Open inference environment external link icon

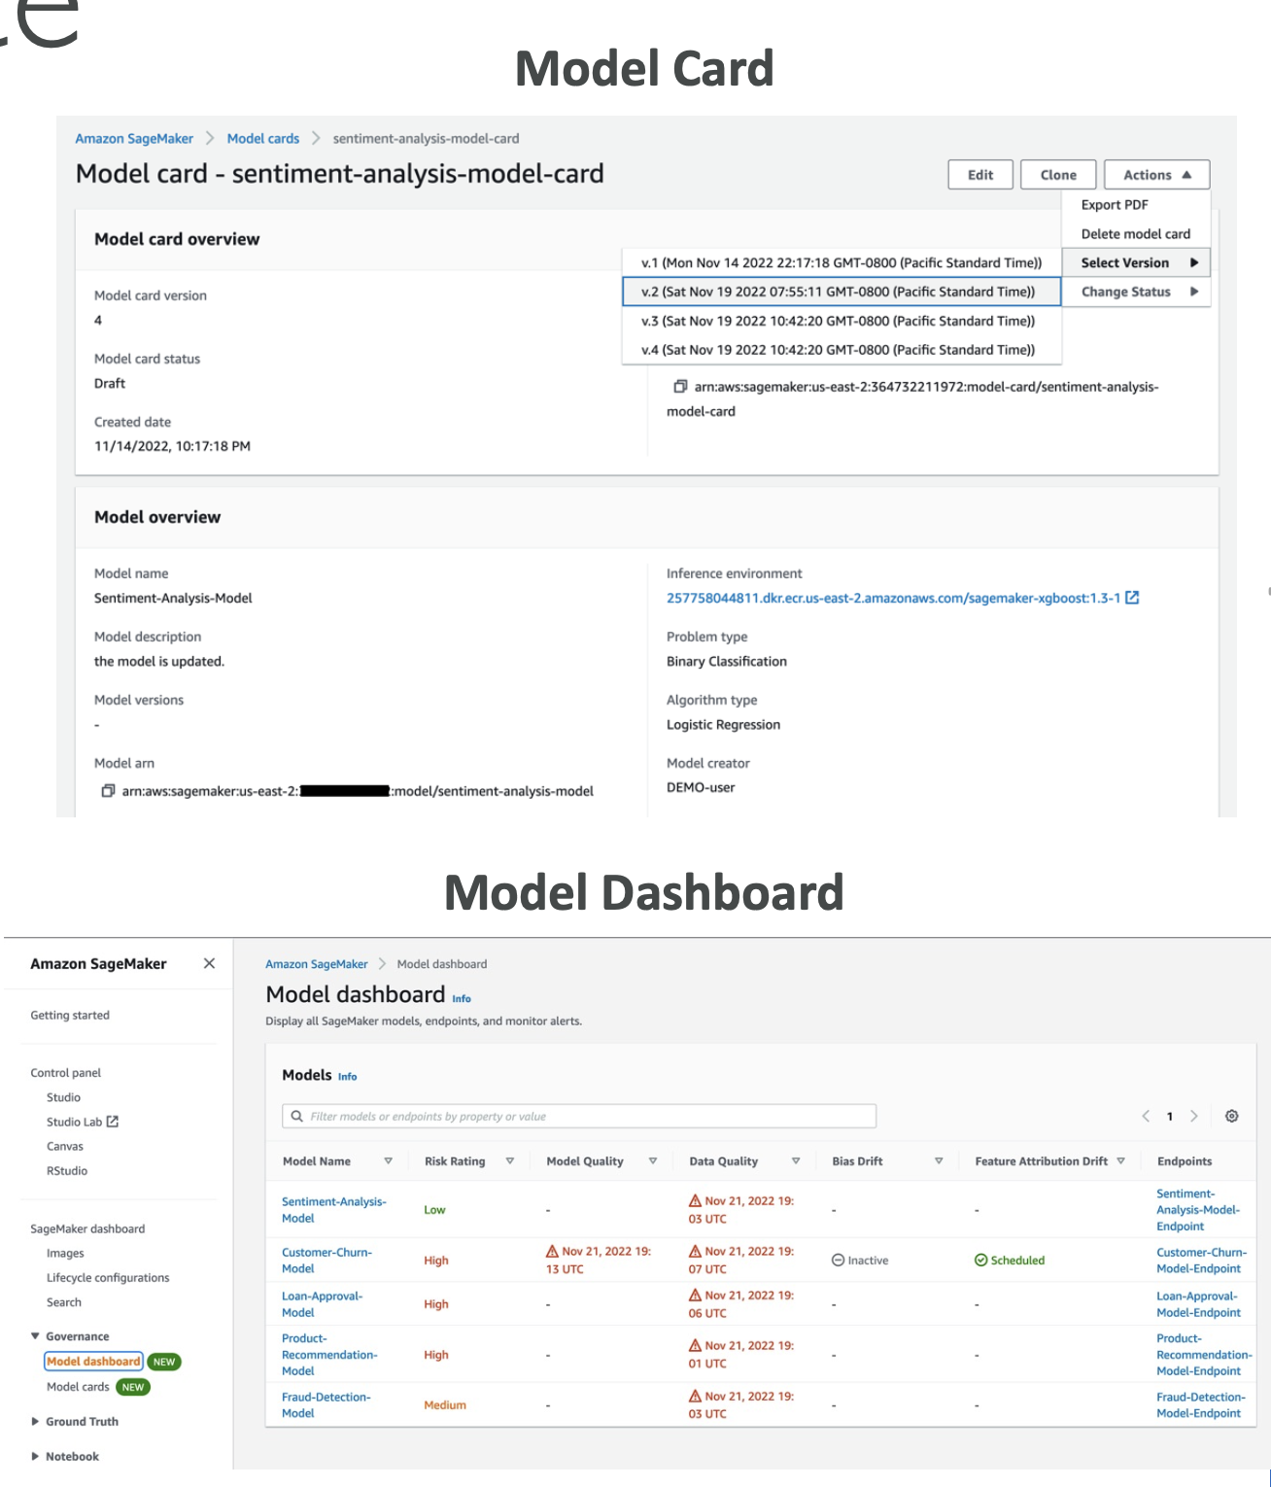[1132, 598]
